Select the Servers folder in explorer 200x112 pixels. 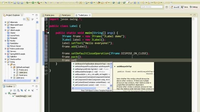tap(13, 51)
